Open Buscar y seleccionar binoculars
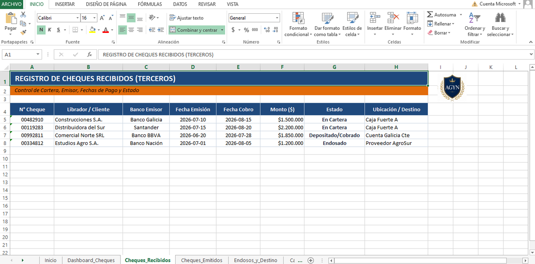 coord(500,24)
